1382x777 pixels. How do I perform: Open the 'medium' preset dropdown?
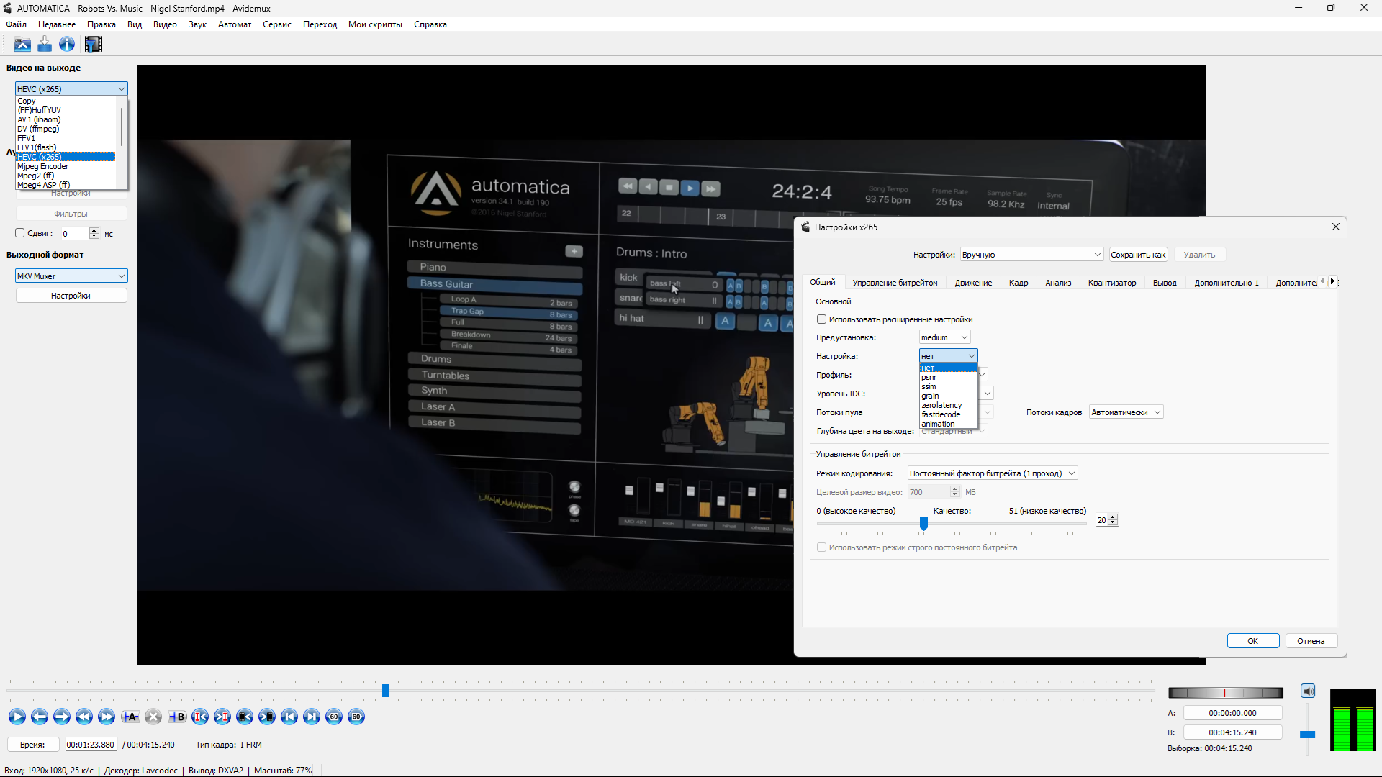click(x=945, y=337)
